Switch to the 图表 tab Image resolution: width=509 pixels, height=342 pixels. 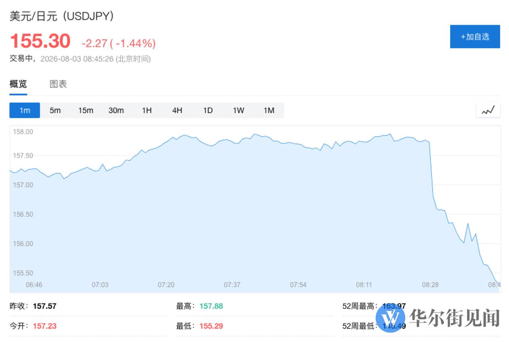tap(58, 84)
